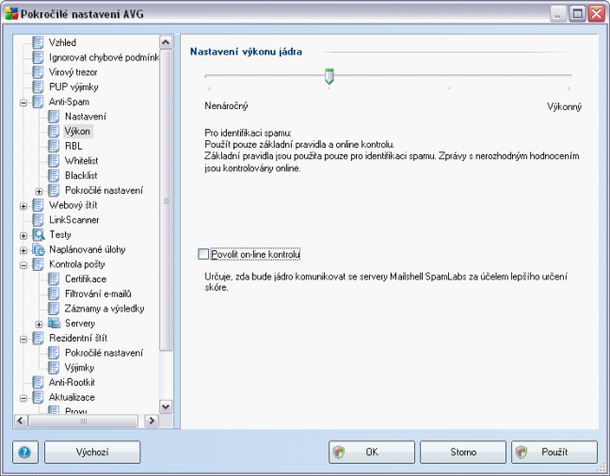Click the icon beside Ignorovat chybové podmínky
Screen dimensions: 610x476
(x=38, y=57)
